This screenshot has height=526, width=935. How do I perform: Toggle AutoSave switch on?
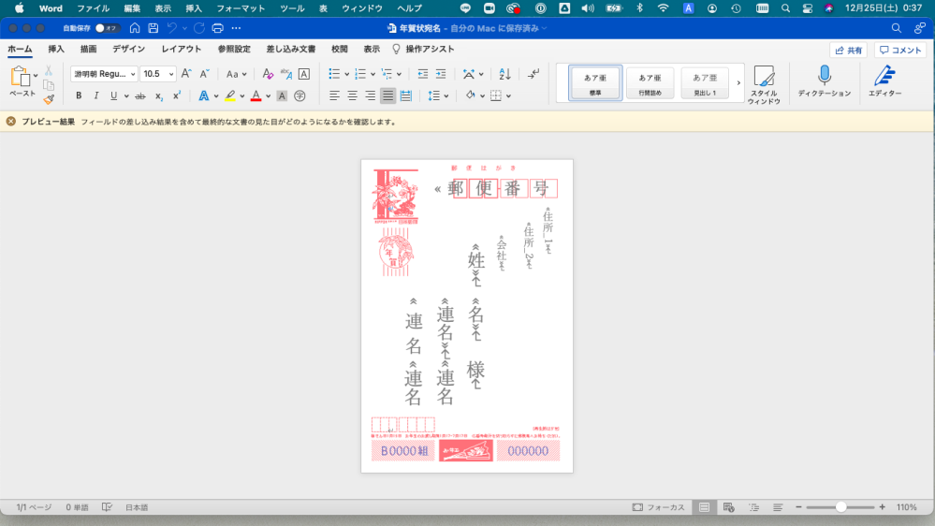(107, 28)
